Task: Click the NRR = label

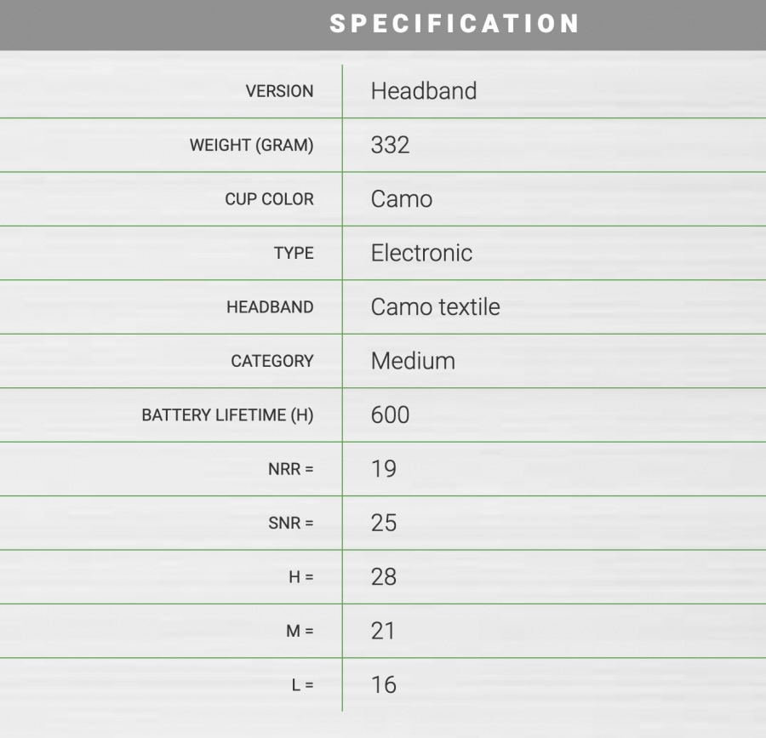Action: pos(290,469)
